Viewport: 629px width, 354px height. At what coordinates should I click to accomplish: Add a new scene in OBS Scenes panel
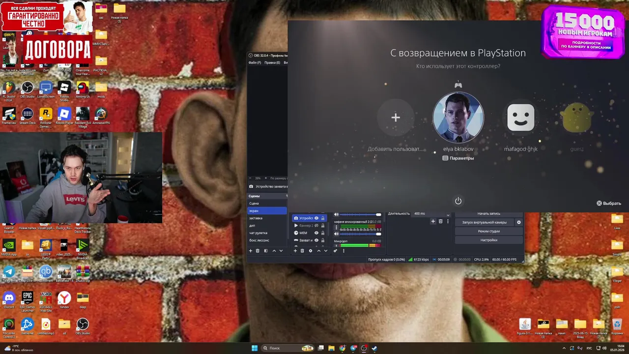coord(250,251)
